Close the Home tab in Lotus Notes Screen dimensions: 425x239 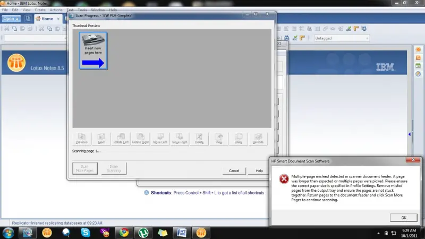click(x=58, y=19)
